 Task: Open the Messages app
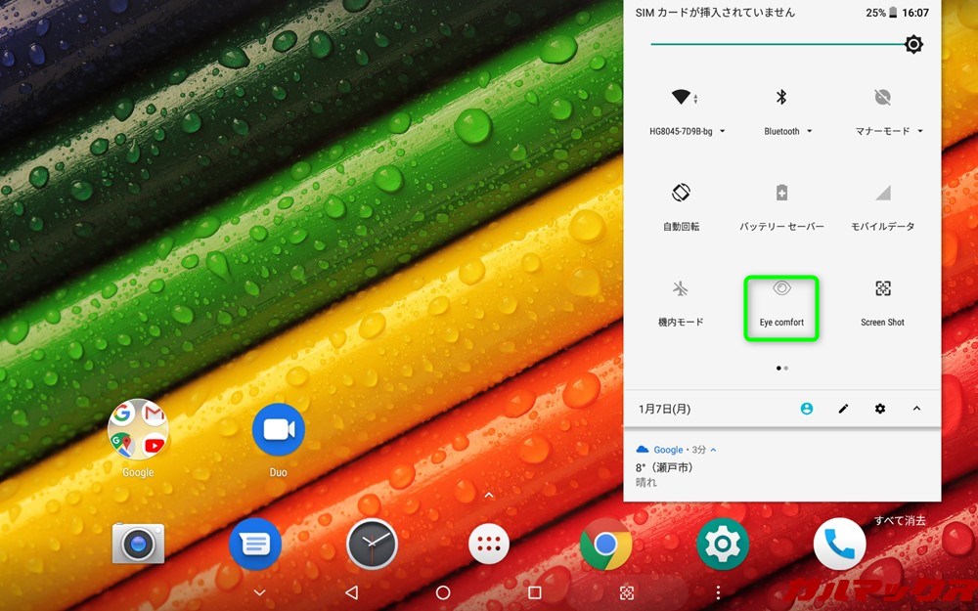(x=254, y=544)
